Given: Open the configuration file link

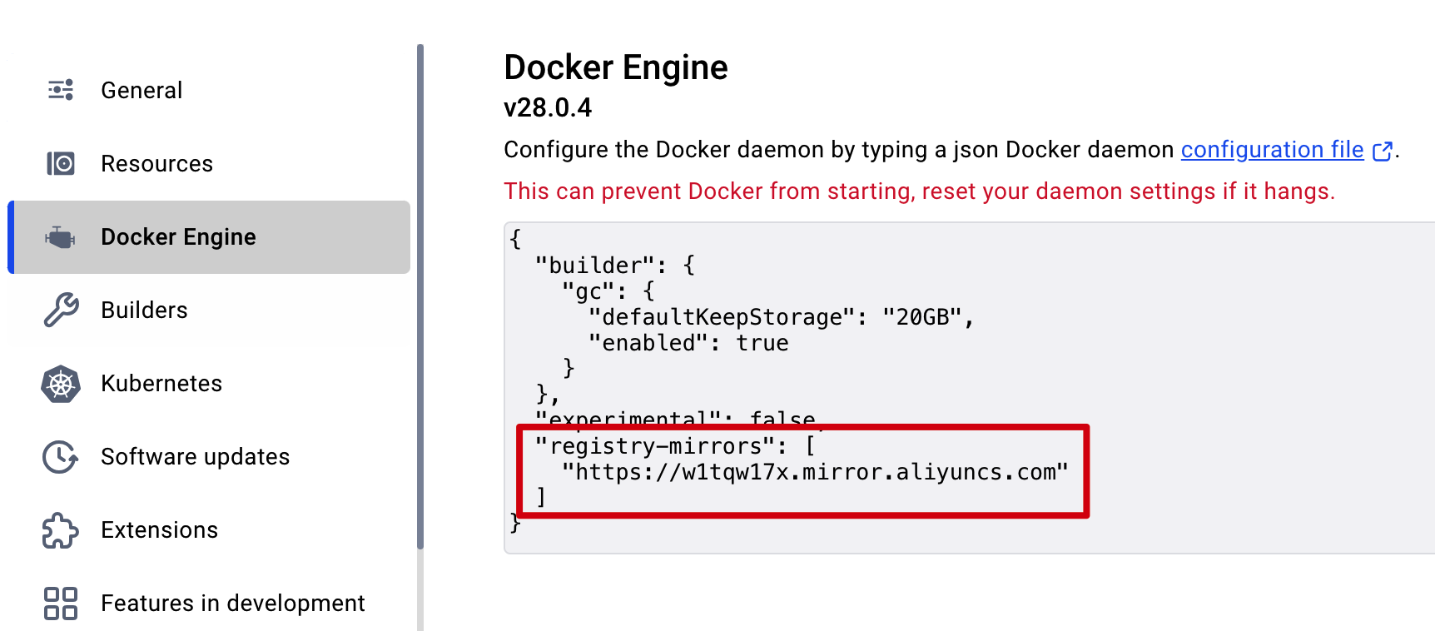Looking at the screenshot, I should [1272, 150].
